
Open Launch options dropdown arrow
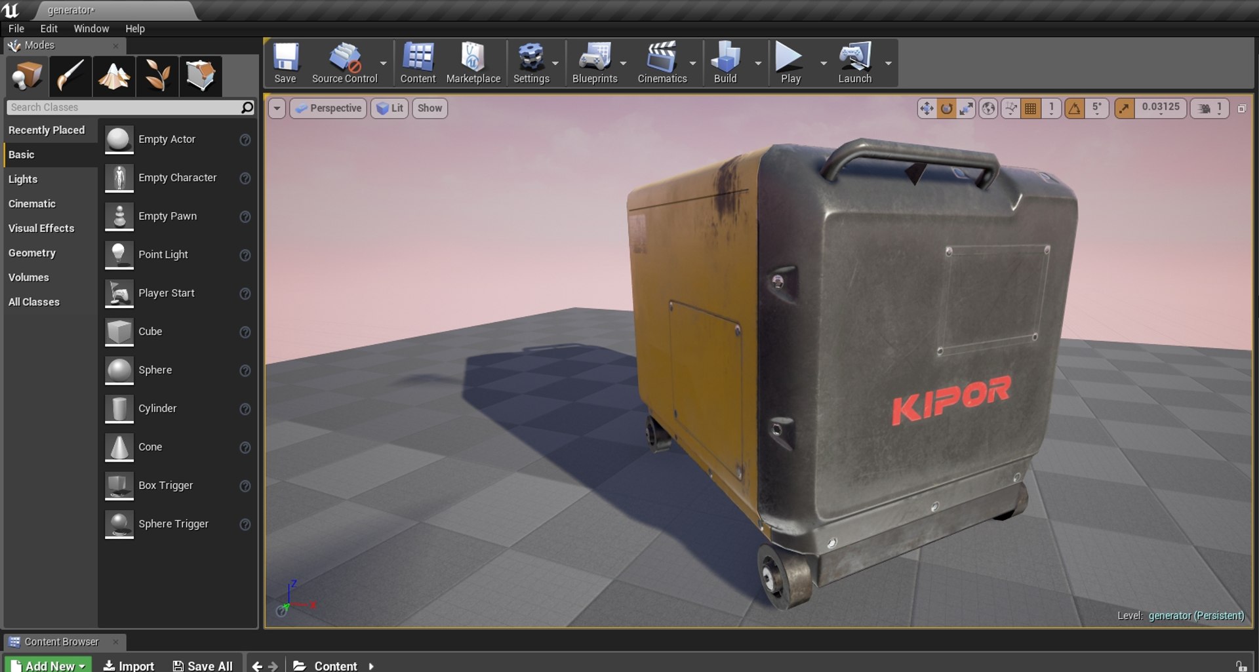click(889, 64)
